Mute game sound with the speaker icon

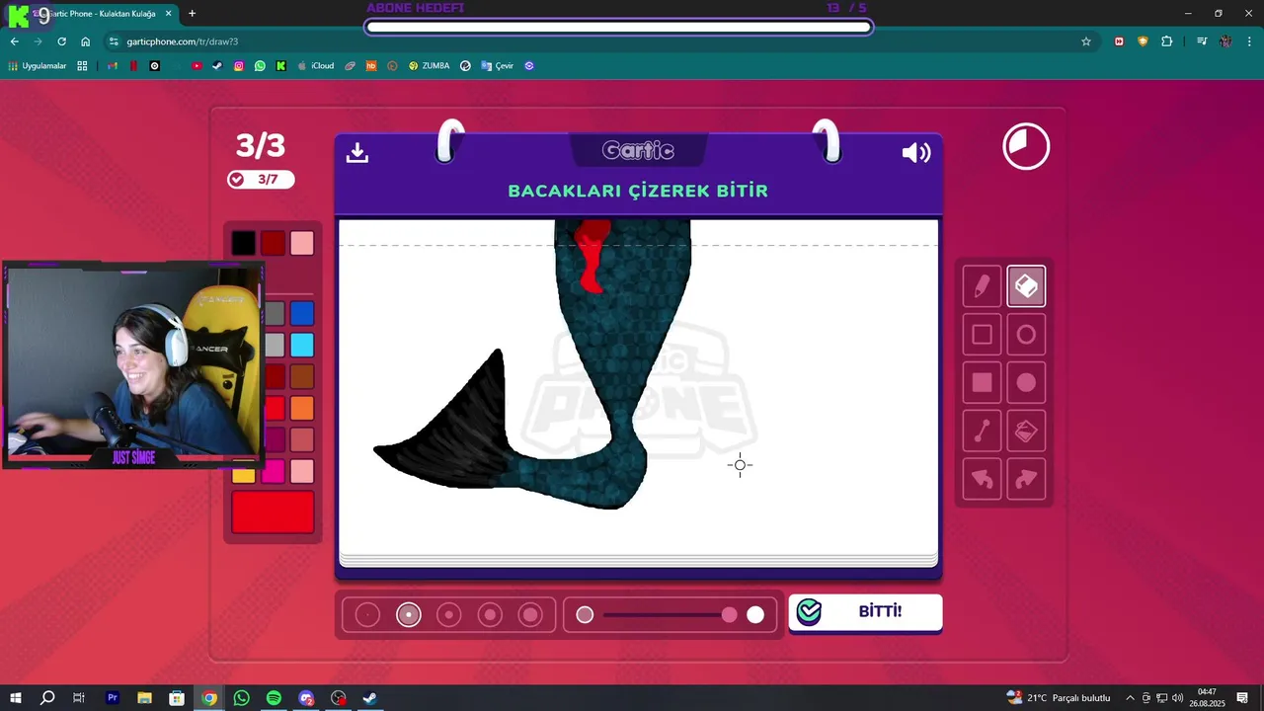pos(916,152)
